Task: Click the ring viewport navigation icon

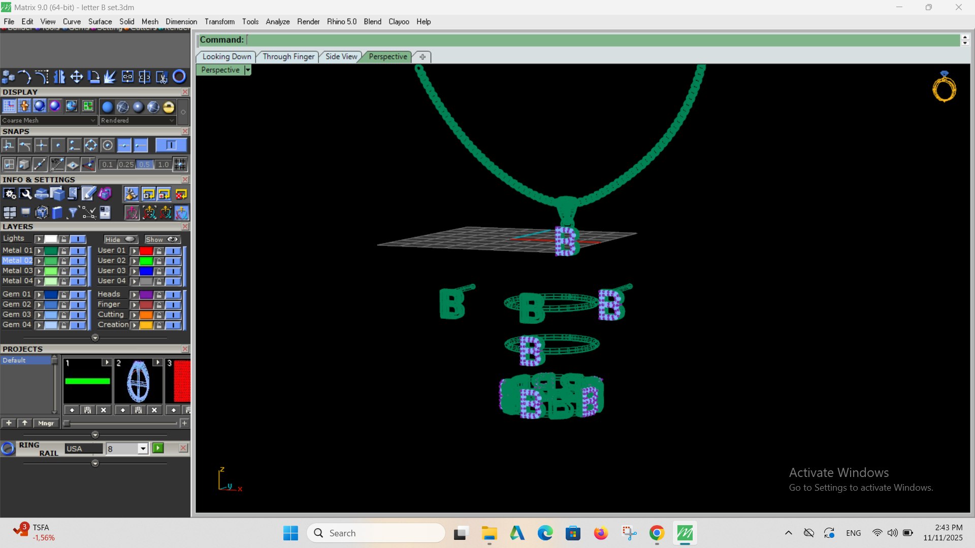Action: 944,87
